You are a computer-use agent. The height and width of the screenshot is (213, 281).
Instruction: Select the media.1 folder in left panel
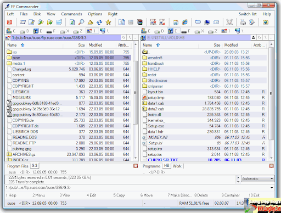click(x=69, y=64)
